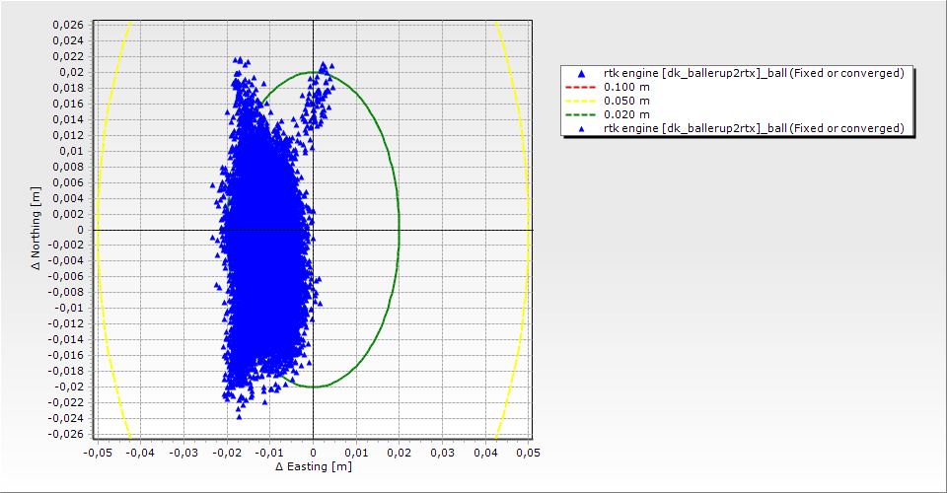Click the '-0,05' Easting tick label

(98, 453)
